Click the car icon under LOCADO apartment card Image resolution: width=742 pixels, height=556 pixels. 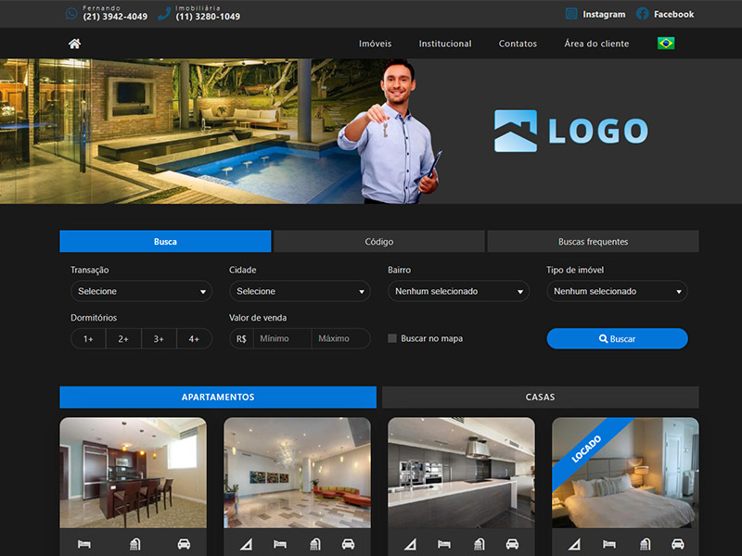(678, 544)
